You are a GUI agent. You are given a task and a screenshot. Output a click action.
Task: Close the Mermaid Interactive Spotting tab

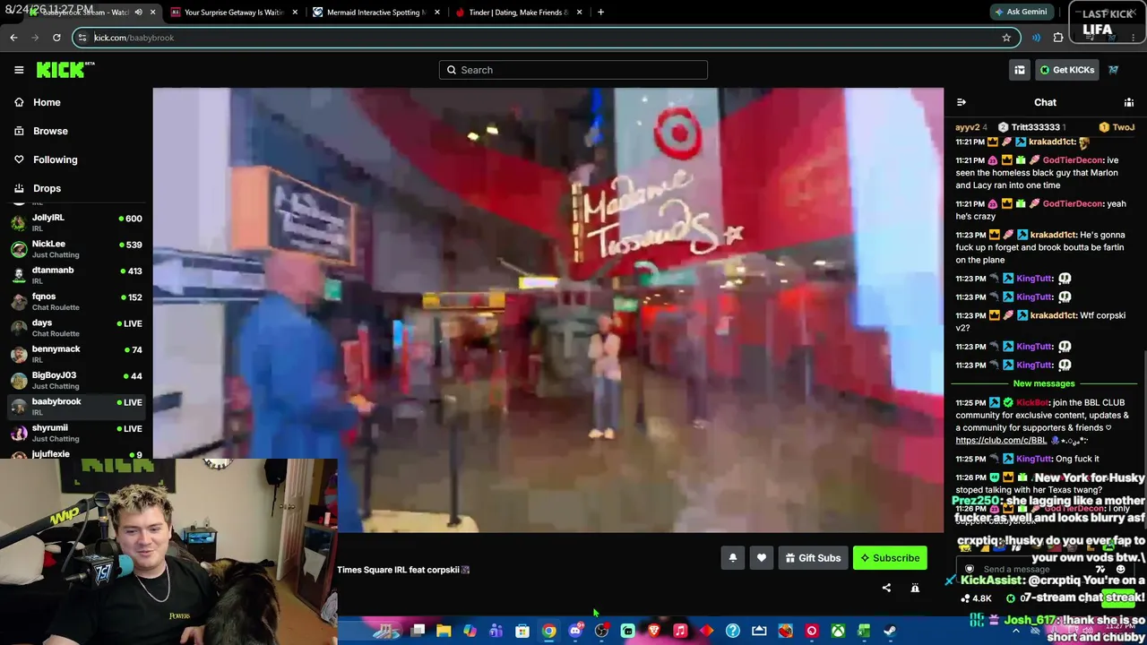coord(436,13)
